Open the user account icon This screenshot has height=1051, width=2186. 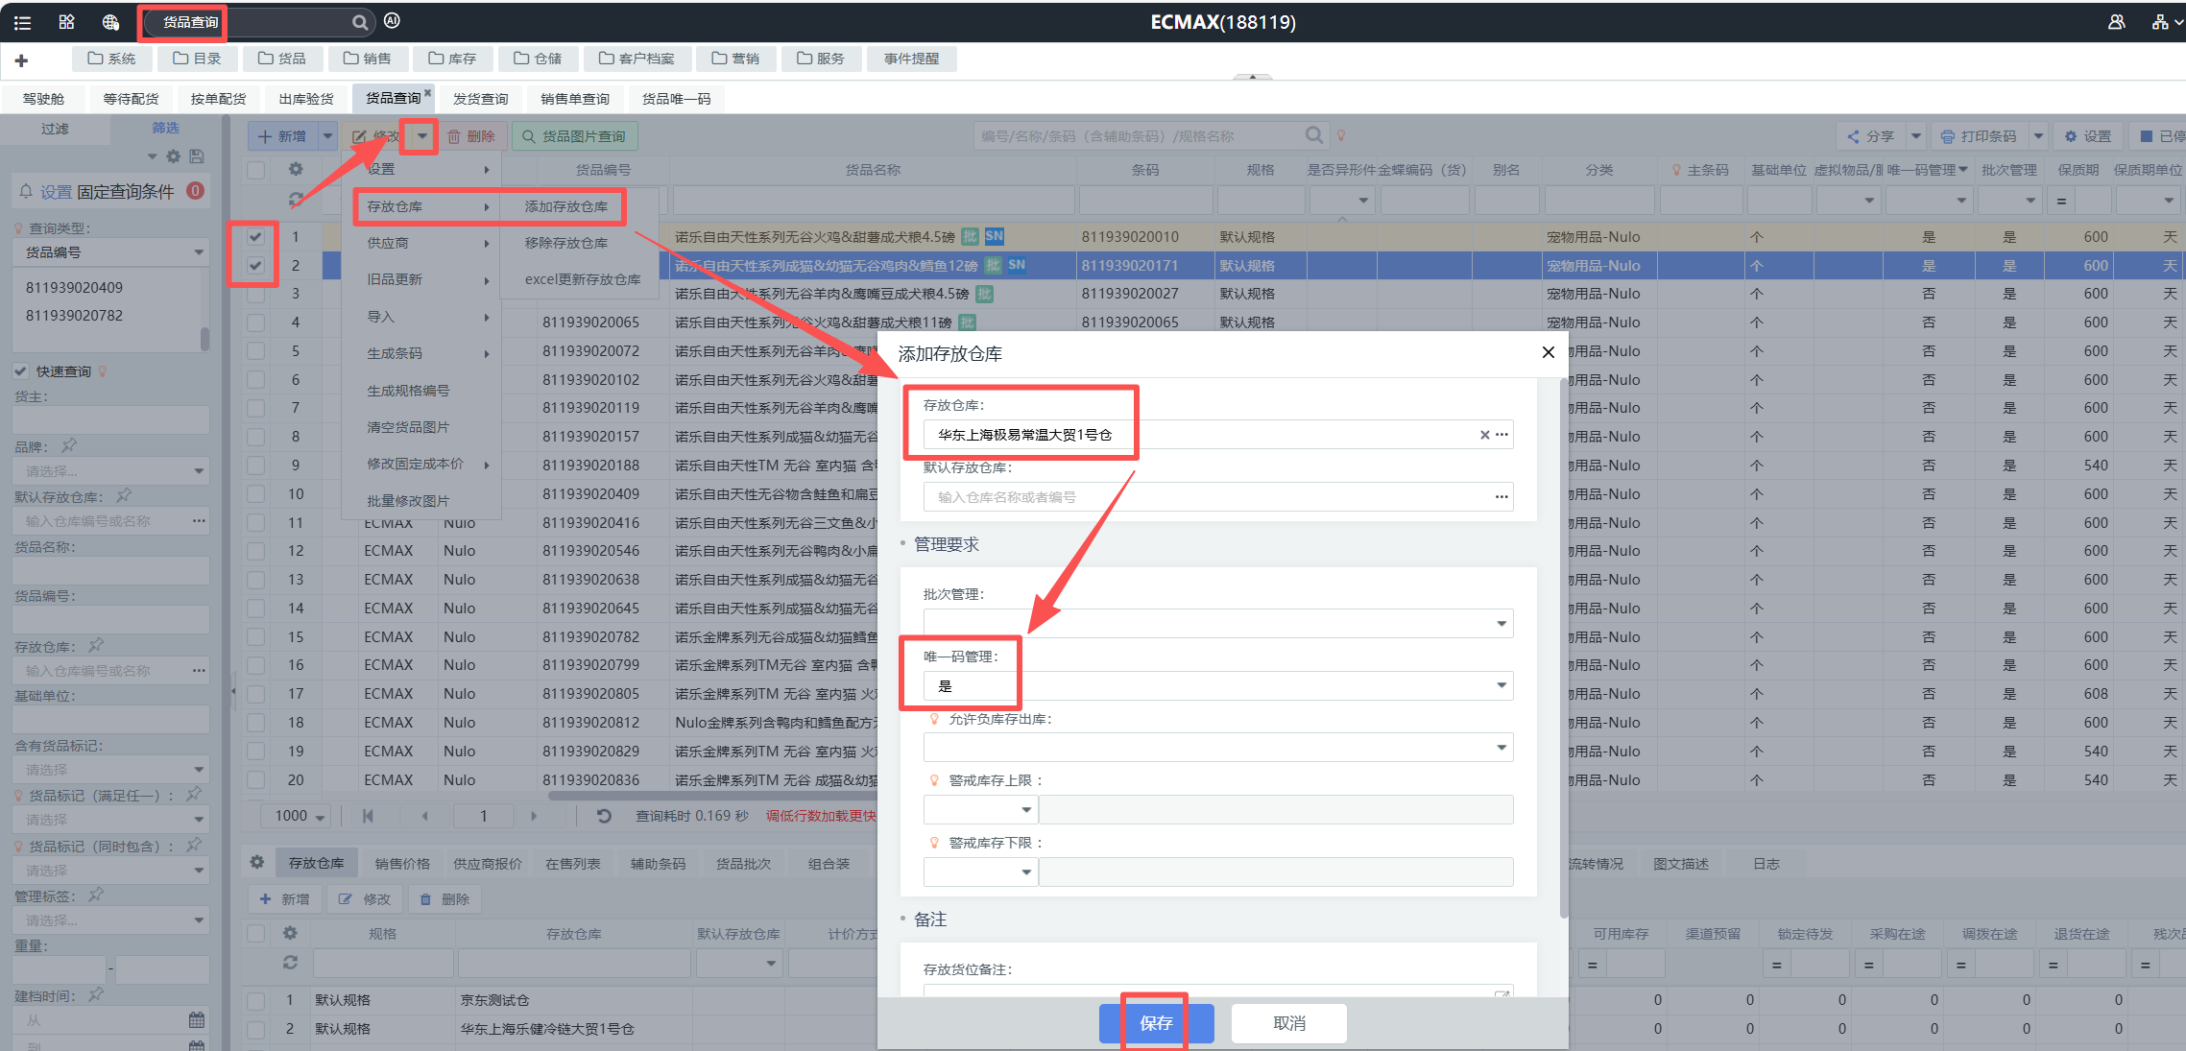(2116, 22)
